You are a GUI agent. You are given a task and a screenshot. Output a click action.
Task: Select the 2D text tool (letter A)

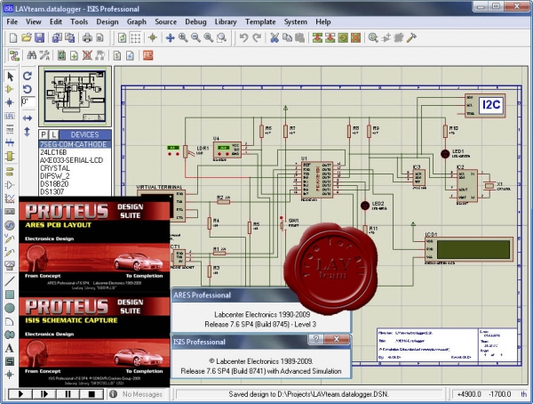[10, 348]
